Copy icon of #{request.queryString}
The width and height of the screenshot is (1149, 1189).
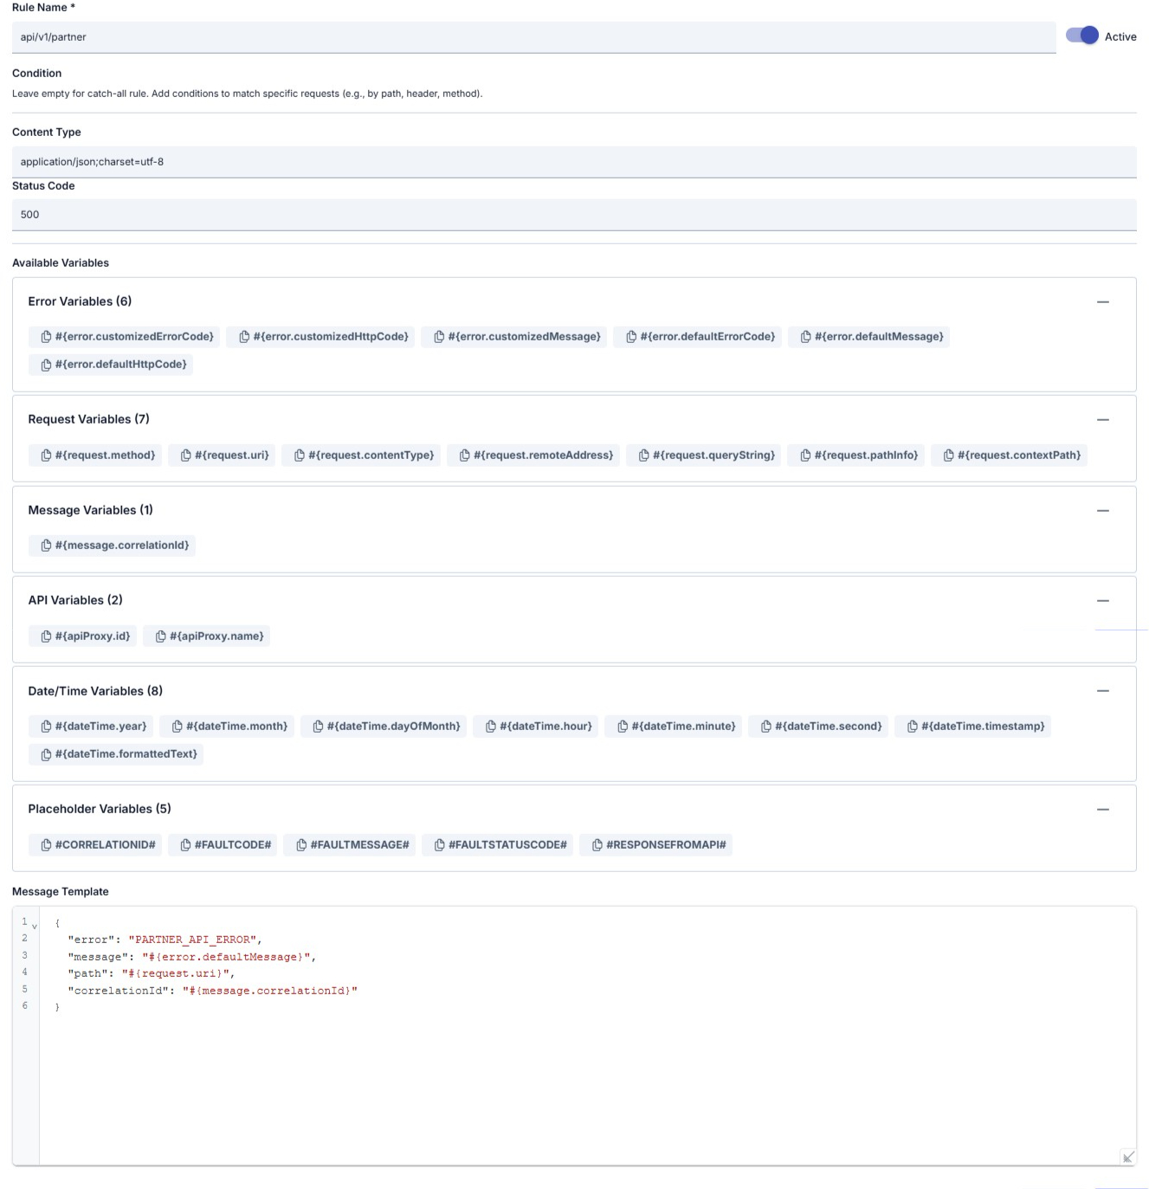pyautogui.click(x=643, y=456)
